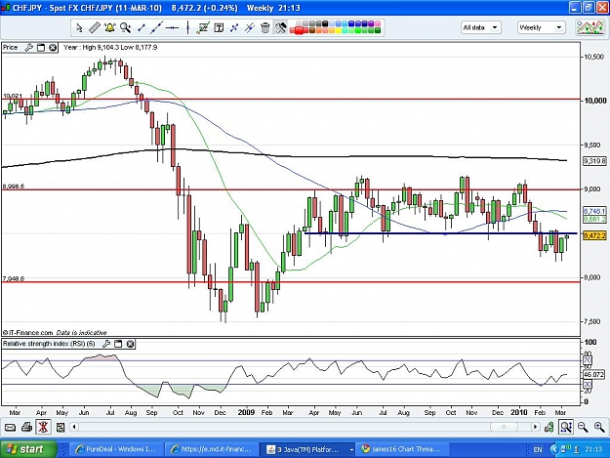Pick the blue crossed-lines drawing tool
Image resolution: width=610 pixels, height=458 pixels.
[x=234, y=27]
